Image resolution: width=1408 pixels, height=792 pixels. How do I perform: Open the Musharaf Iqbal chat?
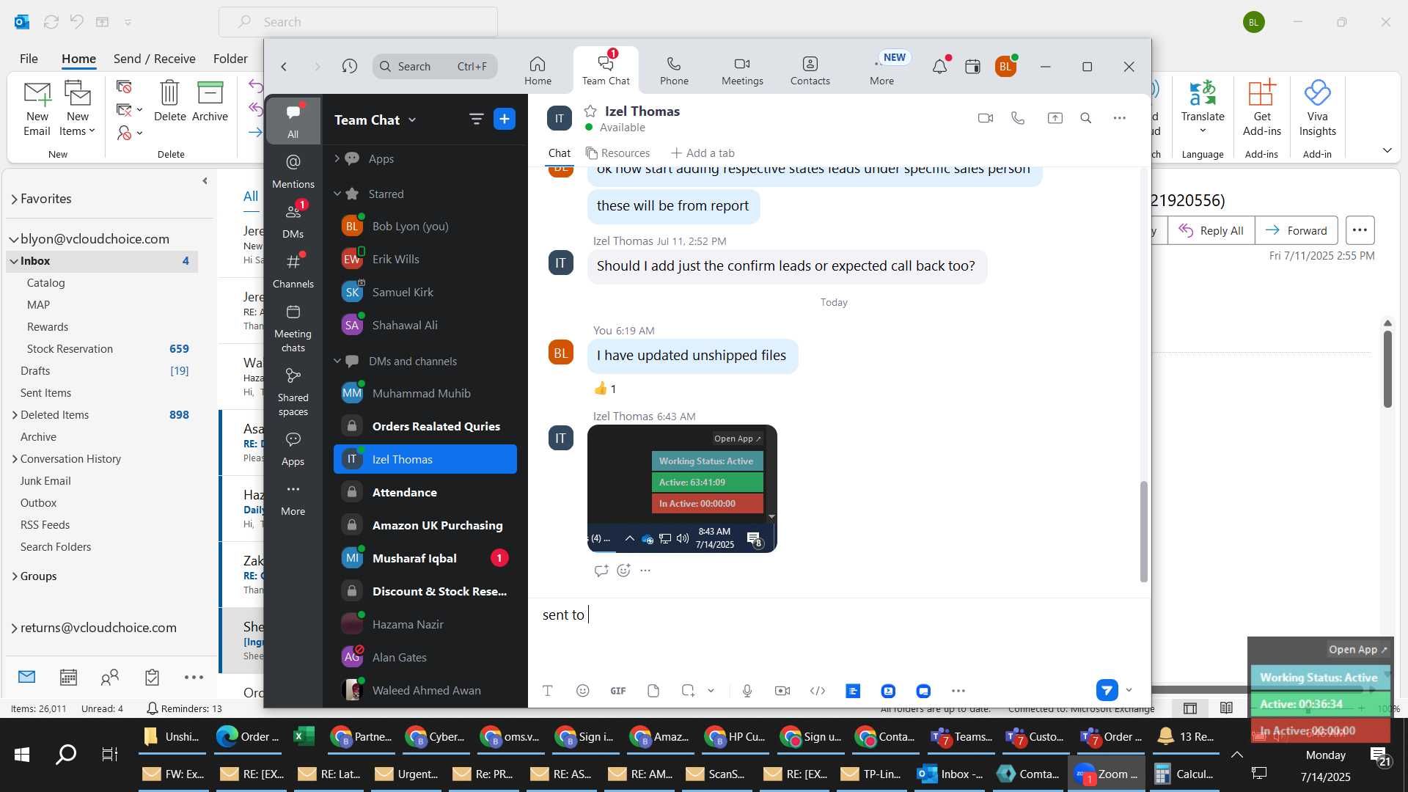[x=425, y=559]
